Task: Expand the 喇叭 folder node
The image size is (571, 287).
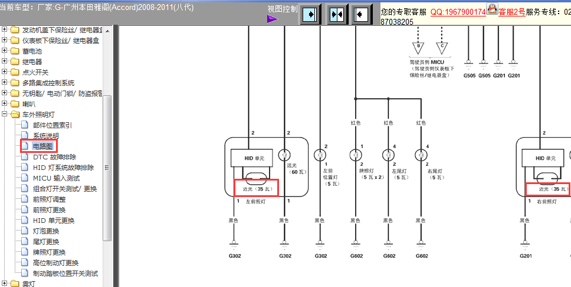Action: click(4, 104)
